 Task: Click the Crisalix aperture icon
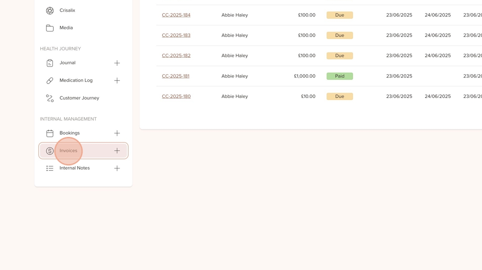[50, 10]
